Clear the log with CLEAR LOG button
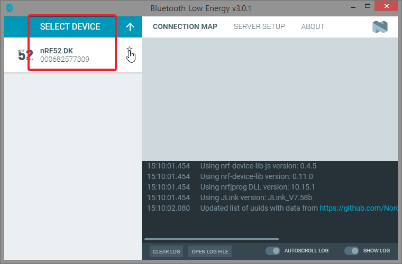The width and height of the screenshot is (402, 264). (x=167, y=251)
